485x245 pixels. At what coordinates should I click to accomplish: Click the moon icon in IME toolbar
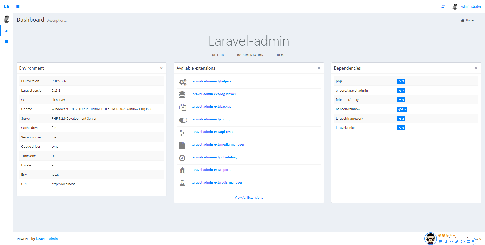pyautogui.click(x=446, y=241)
